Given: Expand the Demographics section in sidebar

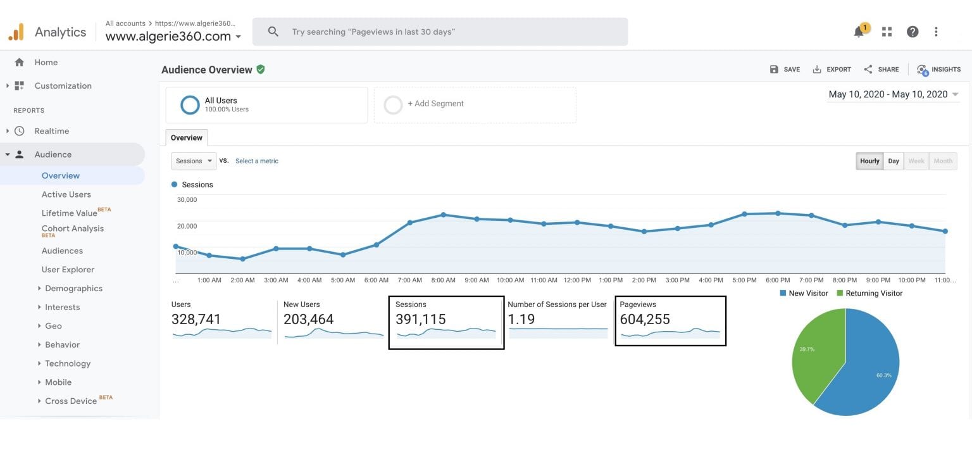Looking at the screenshot, I should (x=73, y=288).
